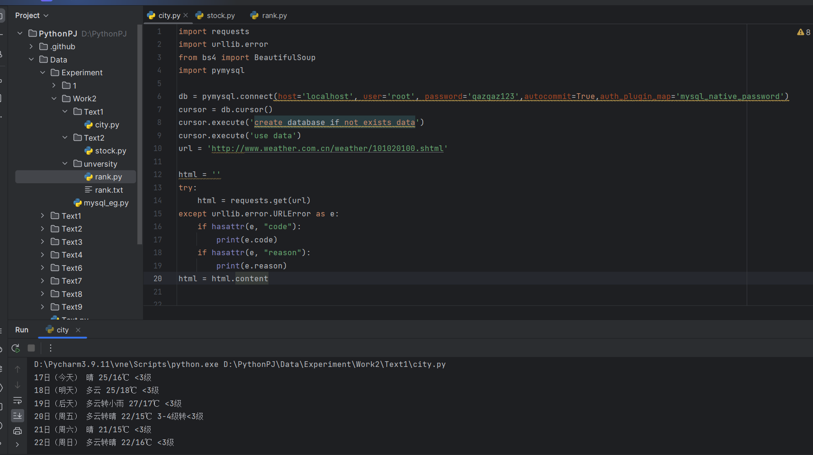Screen dimensions: 813x455
Task: Expand the folder named 1
Action: click(54, 86)
